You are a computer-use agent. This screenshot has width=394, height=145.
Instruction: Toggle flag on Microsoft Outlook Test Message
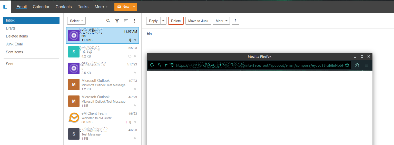[x=135, y=89]
